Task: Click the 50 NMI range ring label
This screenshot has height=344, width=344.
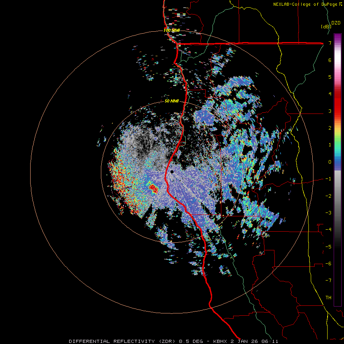Action: [172, 101]
